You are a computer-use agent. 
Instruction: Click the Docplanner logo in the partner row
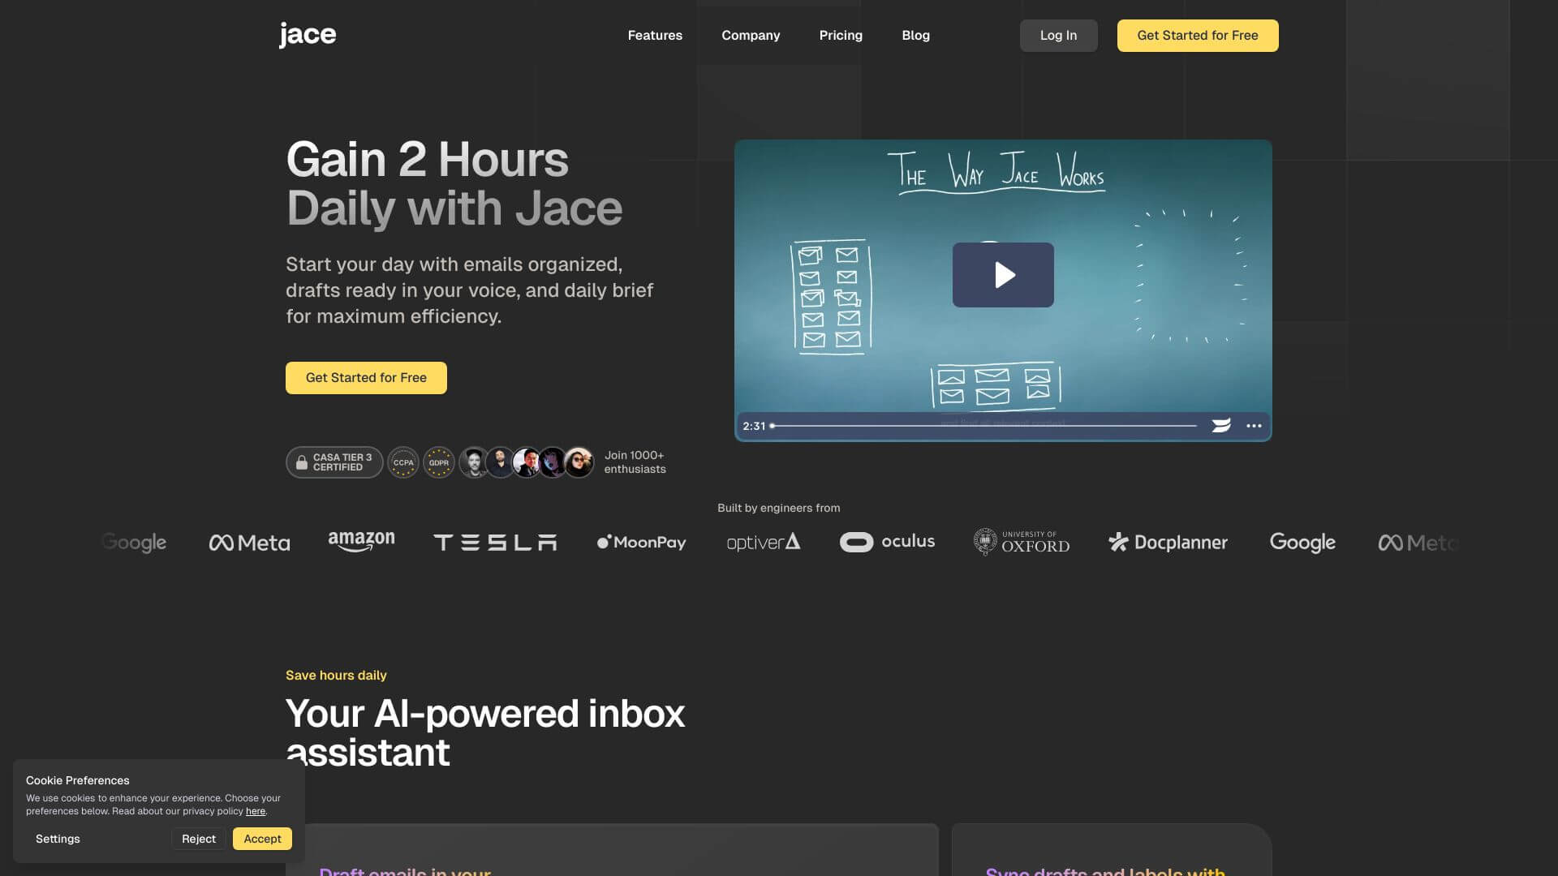click(x=1167, y=542)
